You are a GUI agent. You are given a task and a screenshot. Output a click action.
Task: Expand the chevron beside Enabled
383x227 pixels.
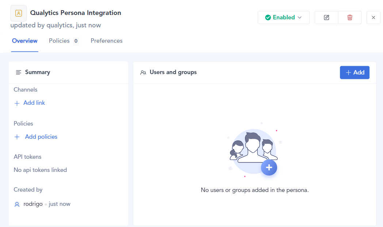click(300, 18)
